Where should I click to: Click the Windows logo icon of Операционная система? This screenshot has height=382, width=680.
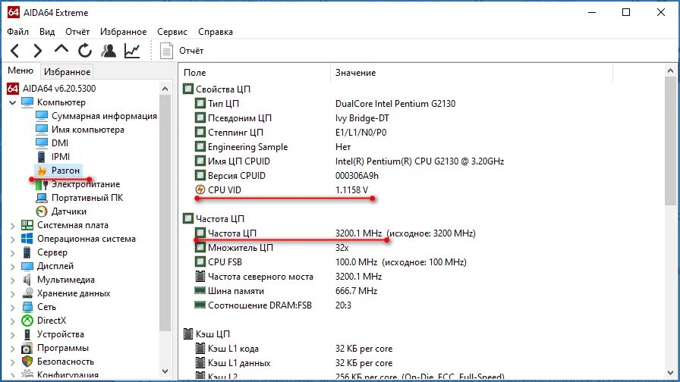click(x=27, y=239)
